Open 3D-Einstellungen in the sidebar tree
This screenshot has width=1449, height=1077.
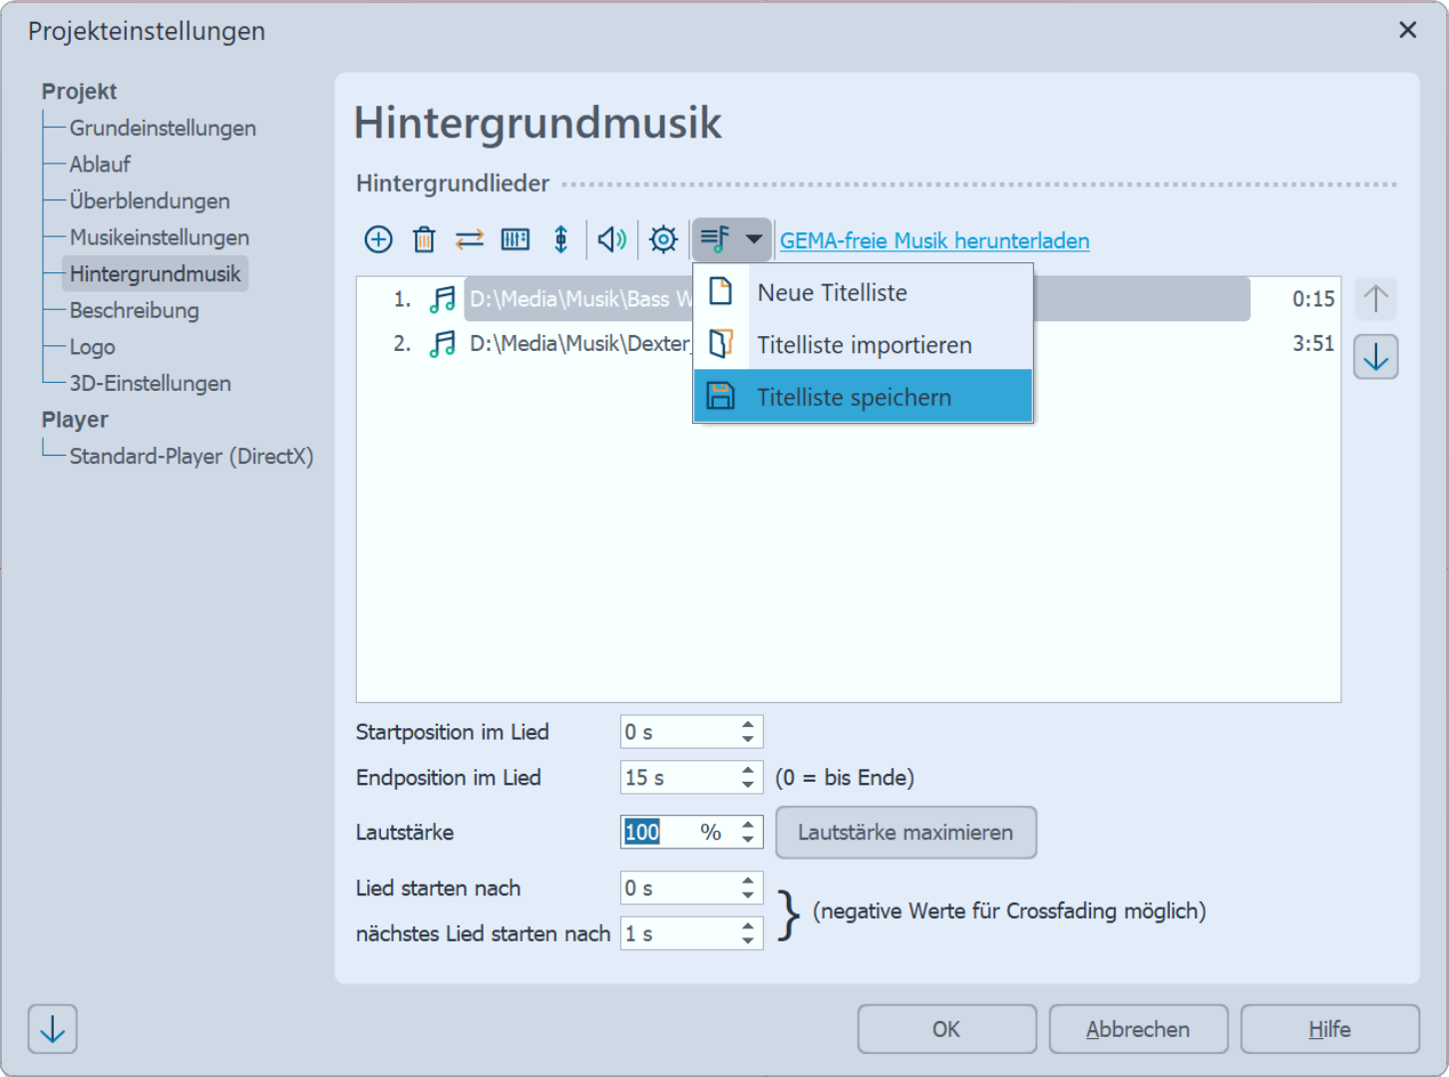click(x=150, y=383)
